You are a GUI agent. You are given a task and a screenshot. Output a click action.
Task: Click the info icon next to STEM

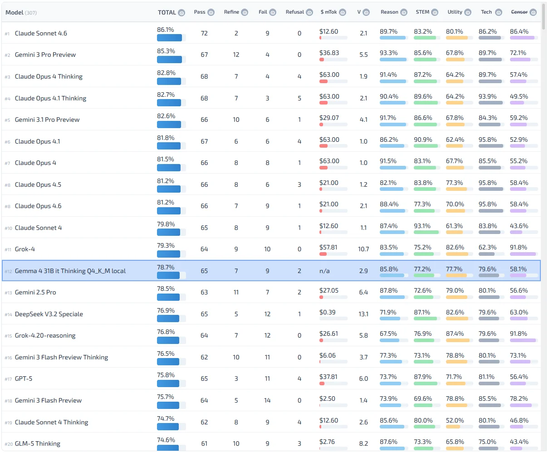(435, 12)
